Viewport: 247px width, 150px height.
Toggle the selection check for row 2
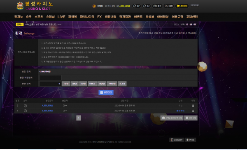click(25, 106)
